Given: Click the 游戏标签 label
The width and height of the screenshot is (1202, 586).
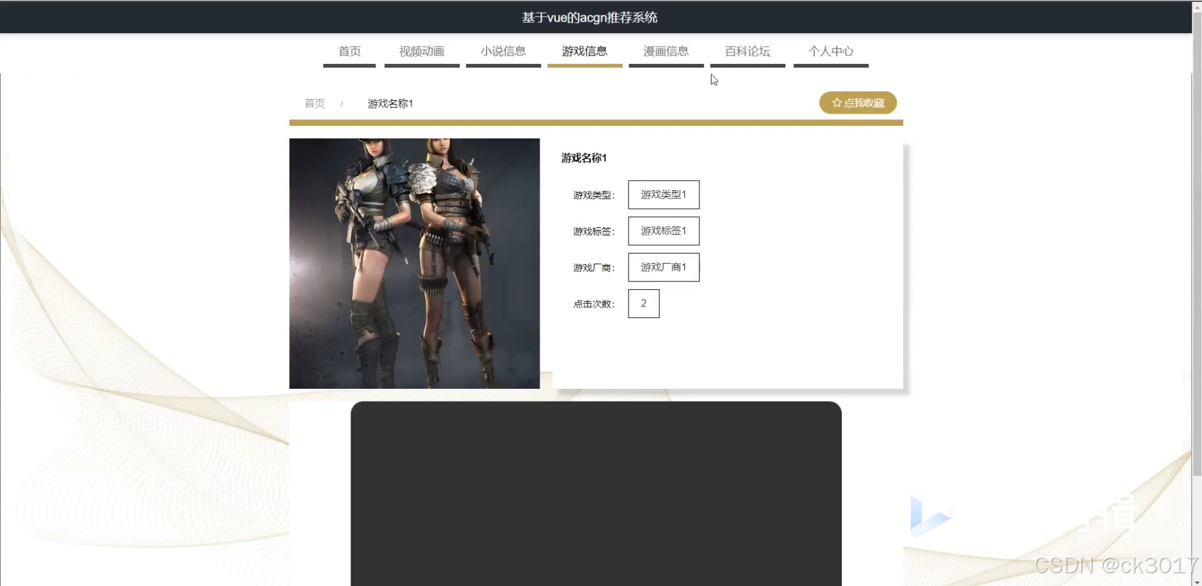Looking at the screenshot, I should (x=593, y=232).
